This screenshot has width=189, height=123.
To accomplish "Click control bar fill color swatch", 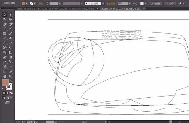I will (23, 3).
